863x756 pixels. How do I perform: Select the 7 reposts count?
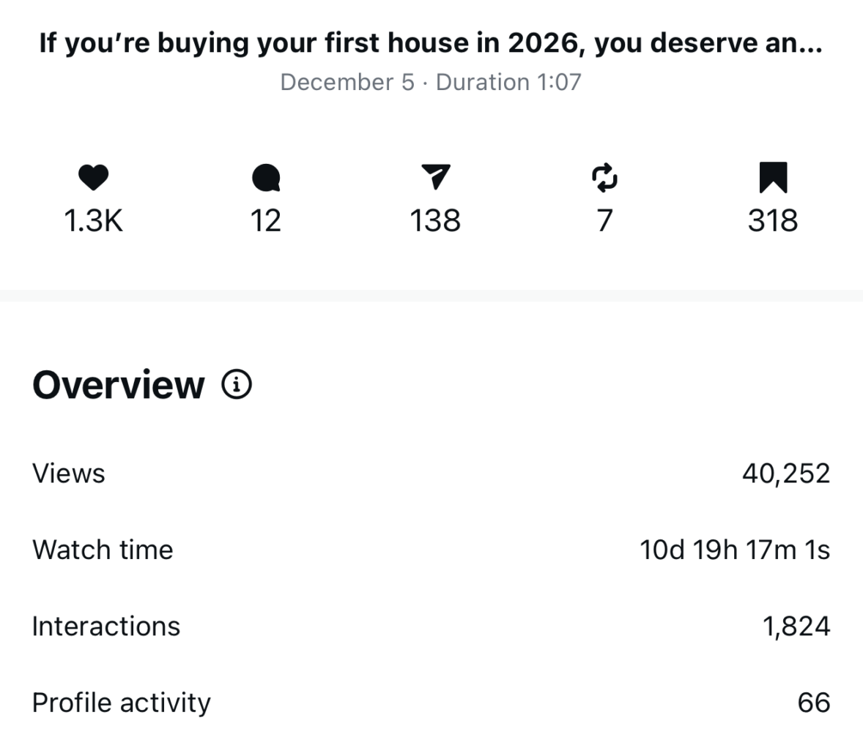coord(604,220)
